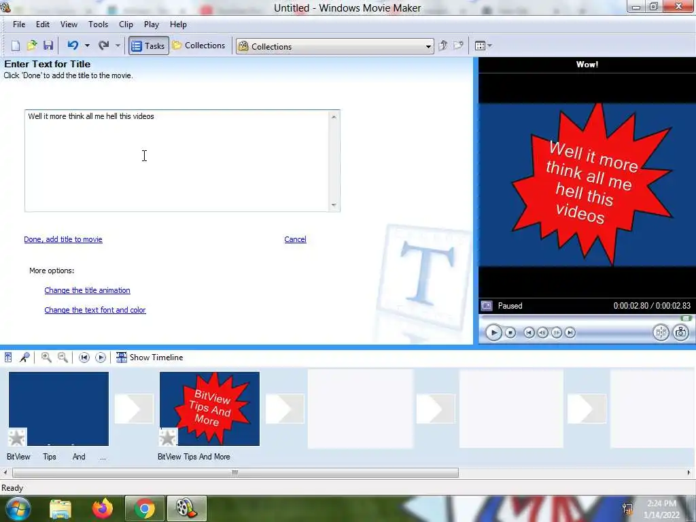
Task: Switch view with Show Timeline
Action: (x=150, y=358)
